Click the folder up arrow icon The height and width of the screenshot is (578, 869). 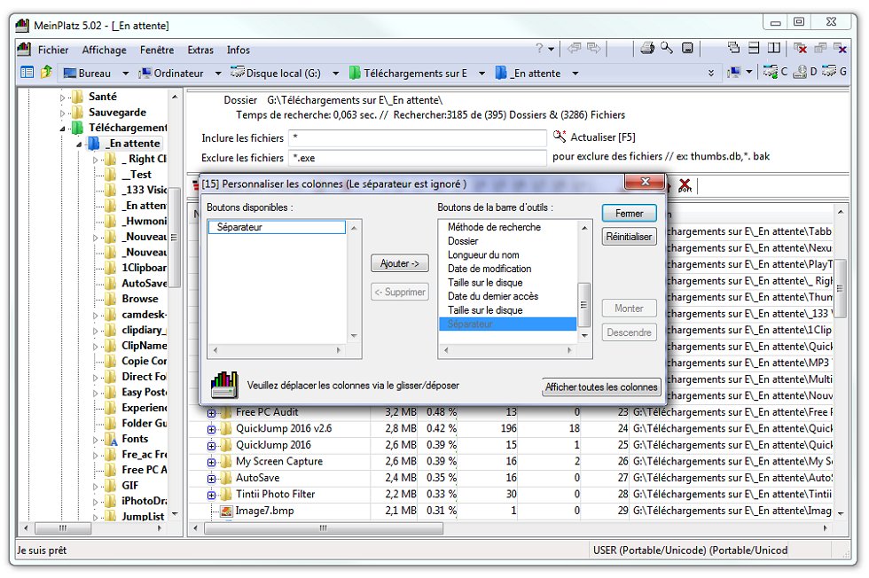[x=46, y=72]
